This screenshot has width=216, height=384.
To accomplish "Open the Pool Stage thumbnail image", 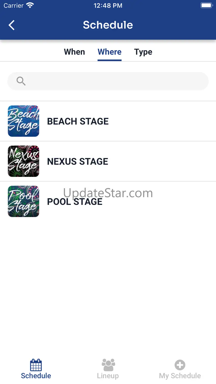I will tap(24, 201).
